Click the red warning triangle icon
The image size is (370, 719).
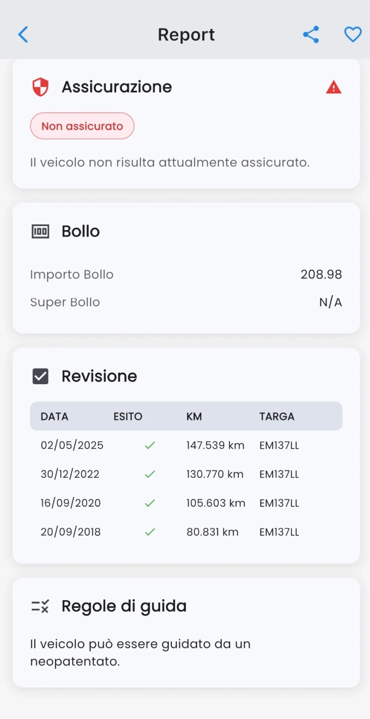(333, 87)
